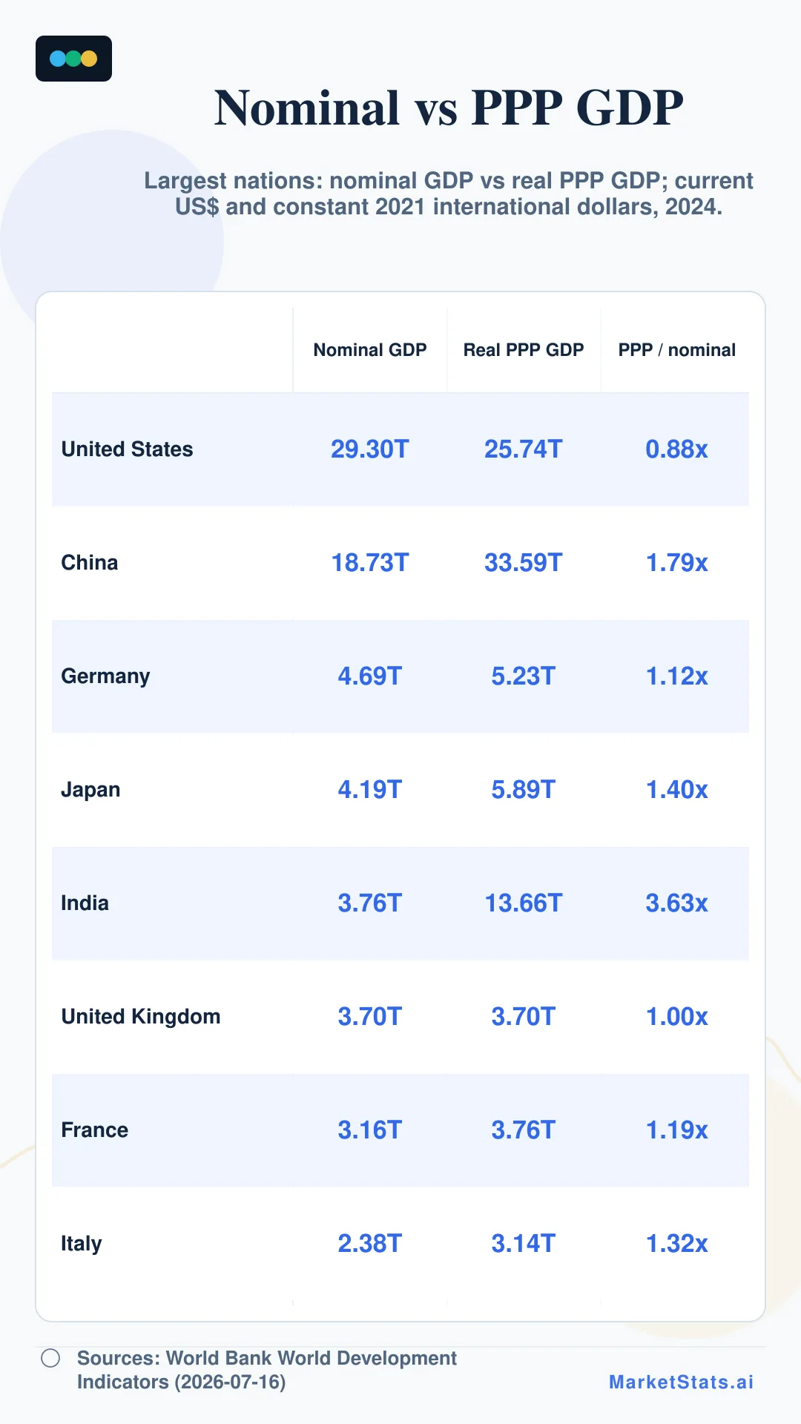This screenshot has width=801, height=1424.
Task: Click the Nominal vs PPP GDP title
Action: pyautogui.click(x=449, y=108)
